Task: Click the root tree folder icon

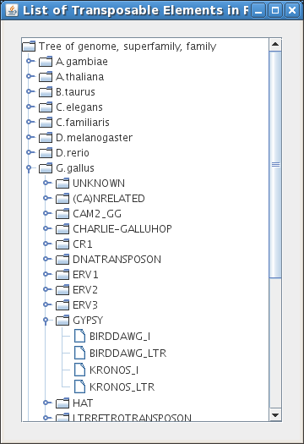Action: point(29,47)
